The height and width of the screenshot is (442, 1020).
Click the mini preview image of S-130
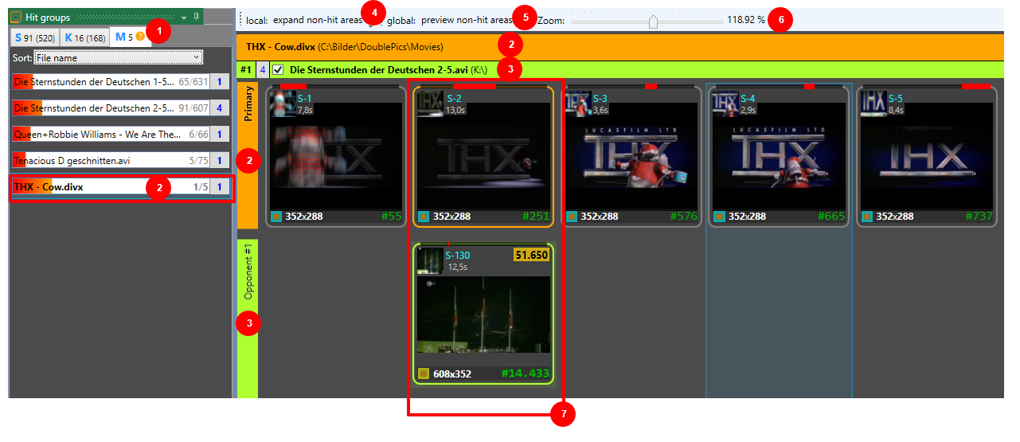430,261
